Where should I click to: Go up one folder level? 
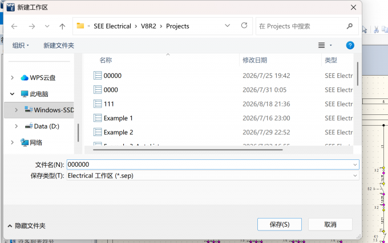pos(62,26)
